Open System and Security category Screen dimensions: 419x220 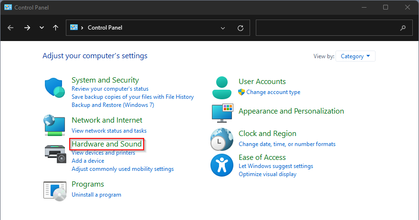coord(105,80)
